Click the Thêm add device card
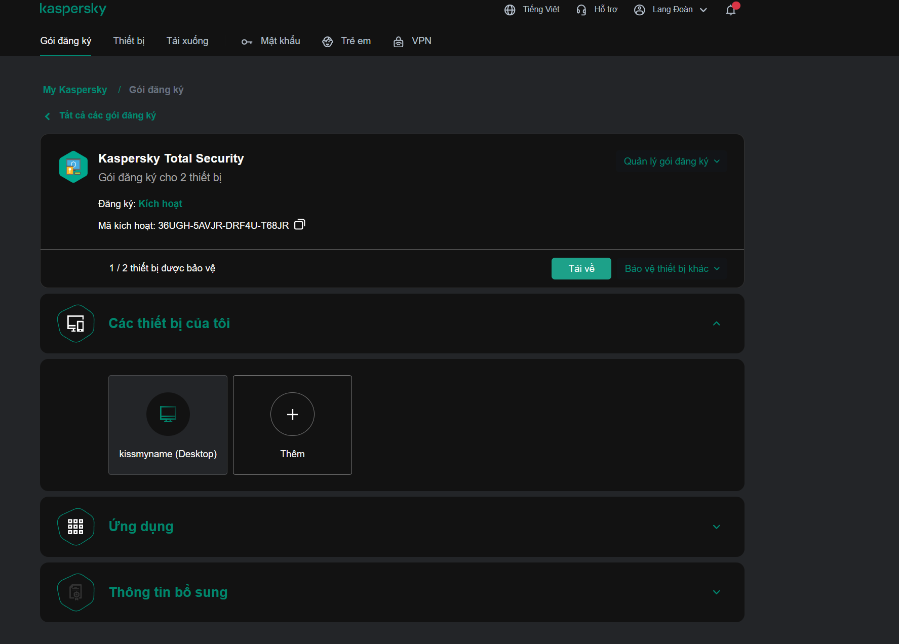 292,425
